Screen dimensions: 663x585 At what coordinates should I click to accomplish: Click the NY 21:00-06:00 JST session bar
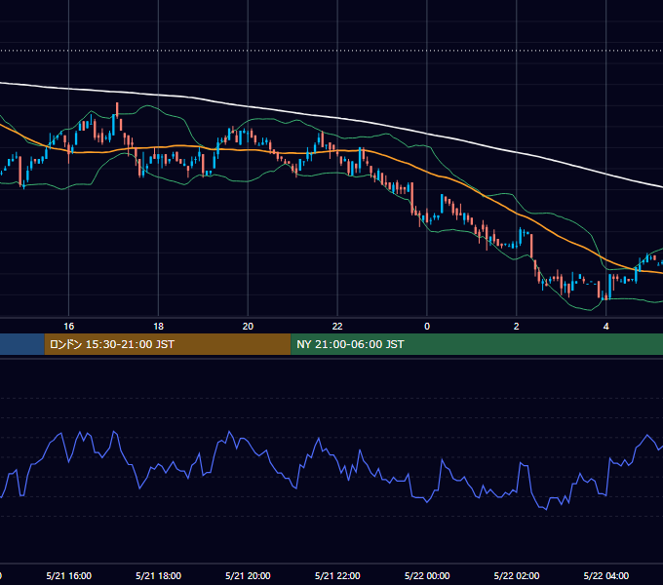[x=477, y=344]
